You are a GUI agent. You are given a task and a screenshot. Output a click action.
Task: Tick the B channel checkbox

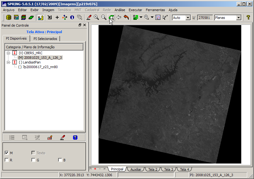coord(60,160)
